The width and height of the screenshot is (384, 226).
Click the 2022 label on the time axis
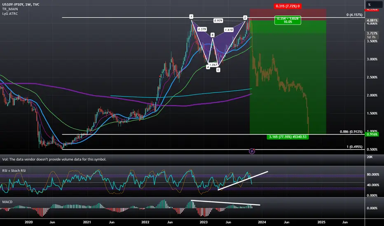click(x=145, y=222)
